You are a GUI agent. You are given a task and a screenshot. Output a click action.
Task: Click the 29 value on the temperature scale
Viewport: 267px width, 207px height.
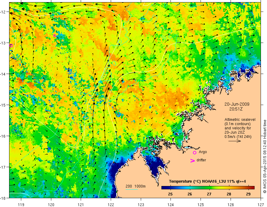[x=248, y=194]
